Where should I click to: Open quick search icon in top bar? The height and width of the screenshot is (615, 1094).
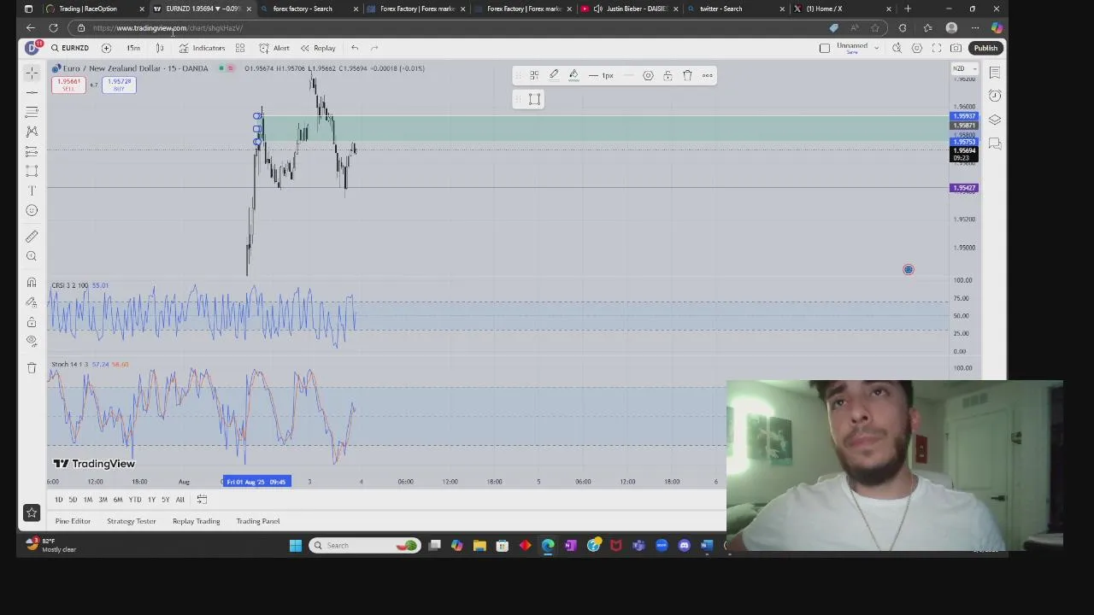(x=897, y=48)
